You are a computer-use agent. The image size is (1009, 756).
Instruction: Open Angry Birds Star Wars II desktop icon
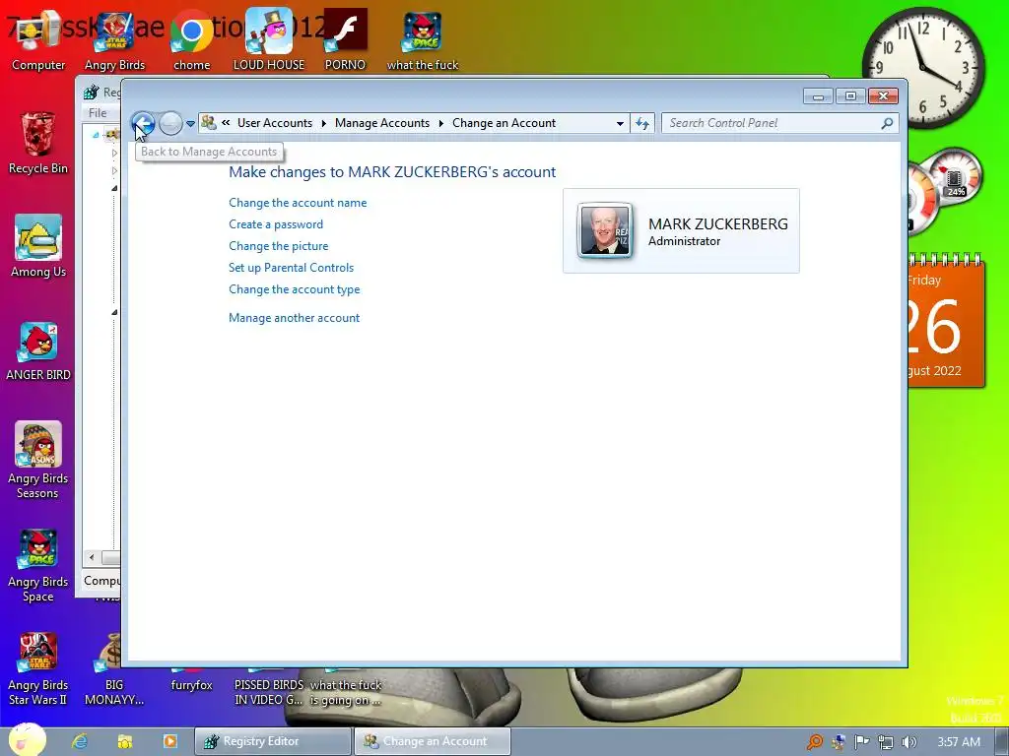click(38, 668)
